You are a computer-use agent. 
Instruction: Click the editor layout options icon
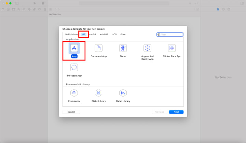(197, 9)
